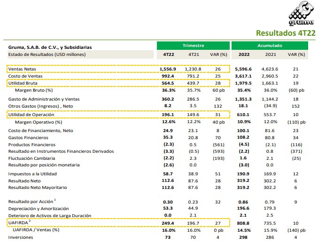Click Margen Operativo value 12.6%
This screenshot has height=243, width=318.
coord(169,122)
